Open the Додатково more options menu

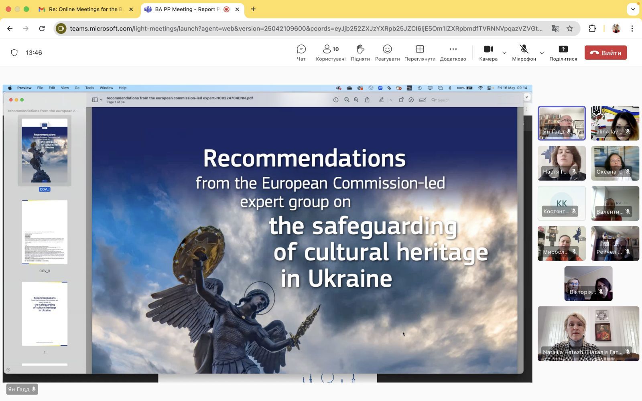453,53
